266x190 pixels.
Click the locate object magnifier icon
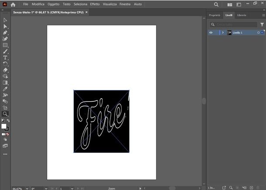(231, 188)
